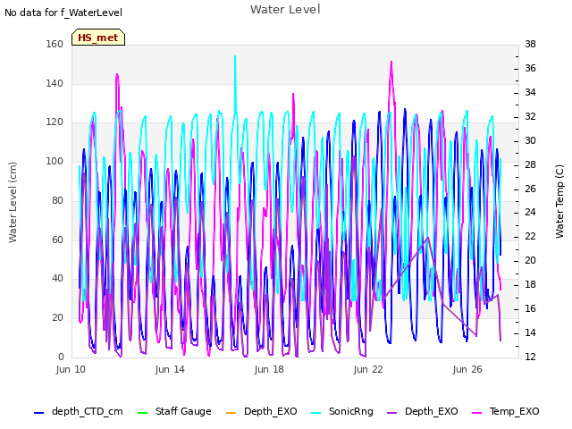This screenshot has height=429, width=572.
Task: Click the cyan SonicRng color marker
Action: [315, 413]
